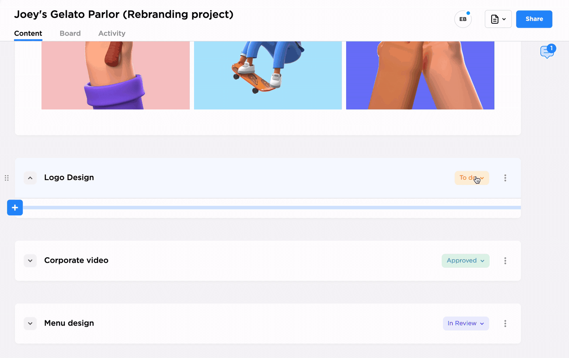The height and width of the screenshot is (358, 569).
Task: Click the blue plus add-block button
Action: 15,207
